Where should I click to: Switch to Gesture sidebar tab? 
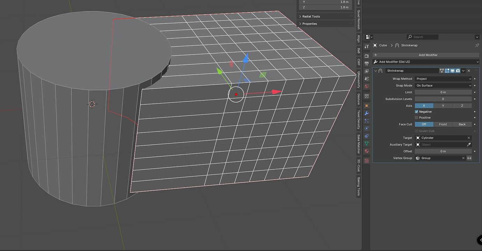358,99
